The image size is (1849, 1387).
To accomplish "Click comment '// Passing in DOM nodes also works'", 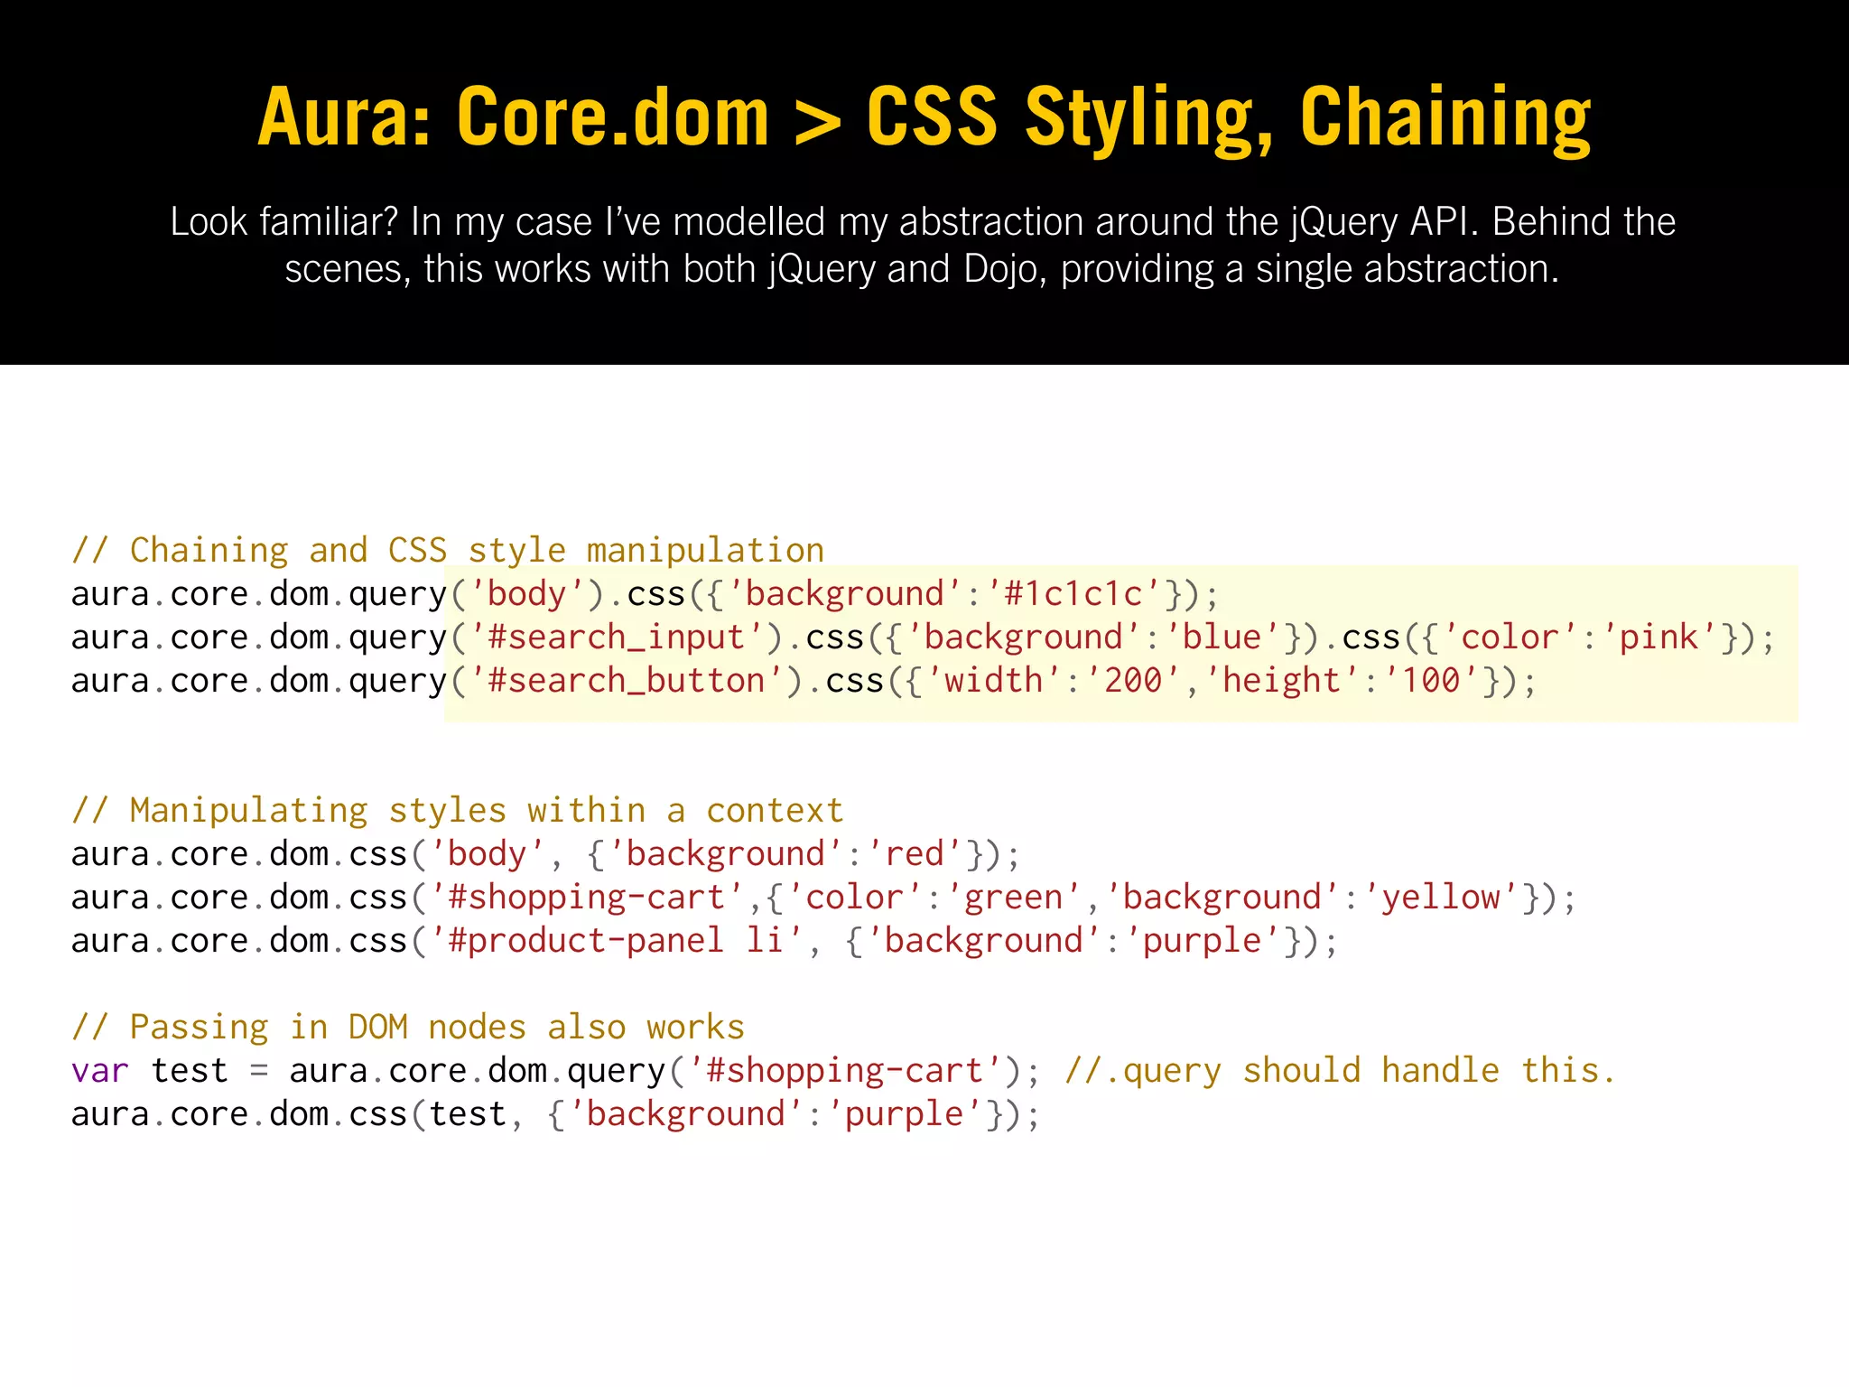I will click(x=408, y=1028).
